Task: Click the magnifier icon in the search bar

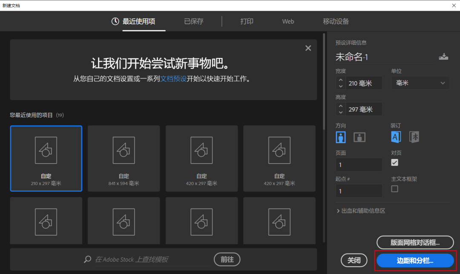Action: coord(87,259)
